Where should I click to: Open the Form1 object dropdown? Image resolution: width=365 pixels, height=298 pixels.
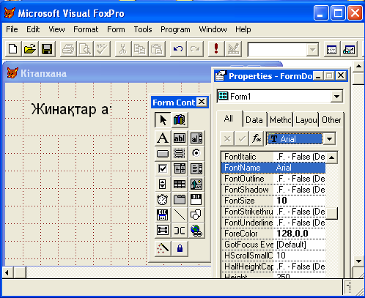point(336,97)
